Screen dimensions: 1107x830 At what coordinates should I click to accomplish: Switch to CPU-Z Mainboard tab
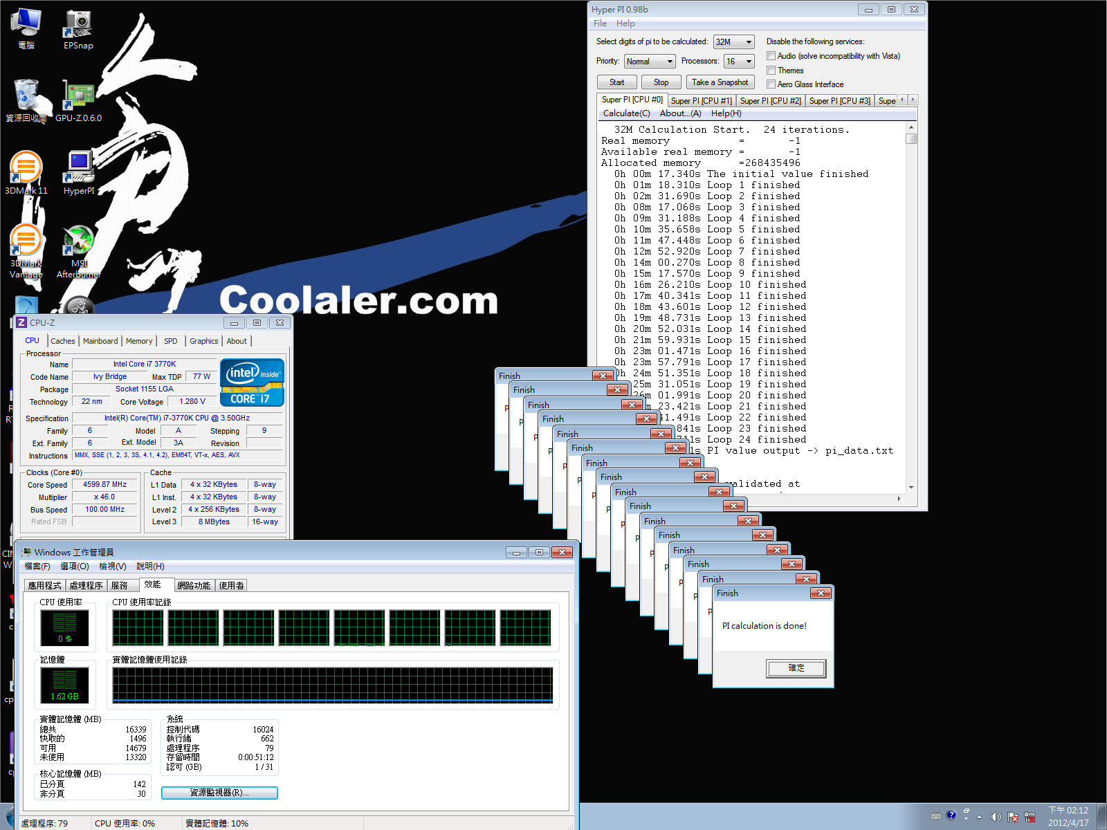pyautogui.click(x=100, y=341)
